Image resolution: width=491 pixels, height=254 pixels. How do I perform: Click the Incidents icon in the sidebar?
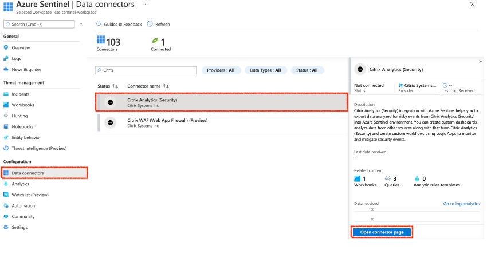tap(6, 94)
